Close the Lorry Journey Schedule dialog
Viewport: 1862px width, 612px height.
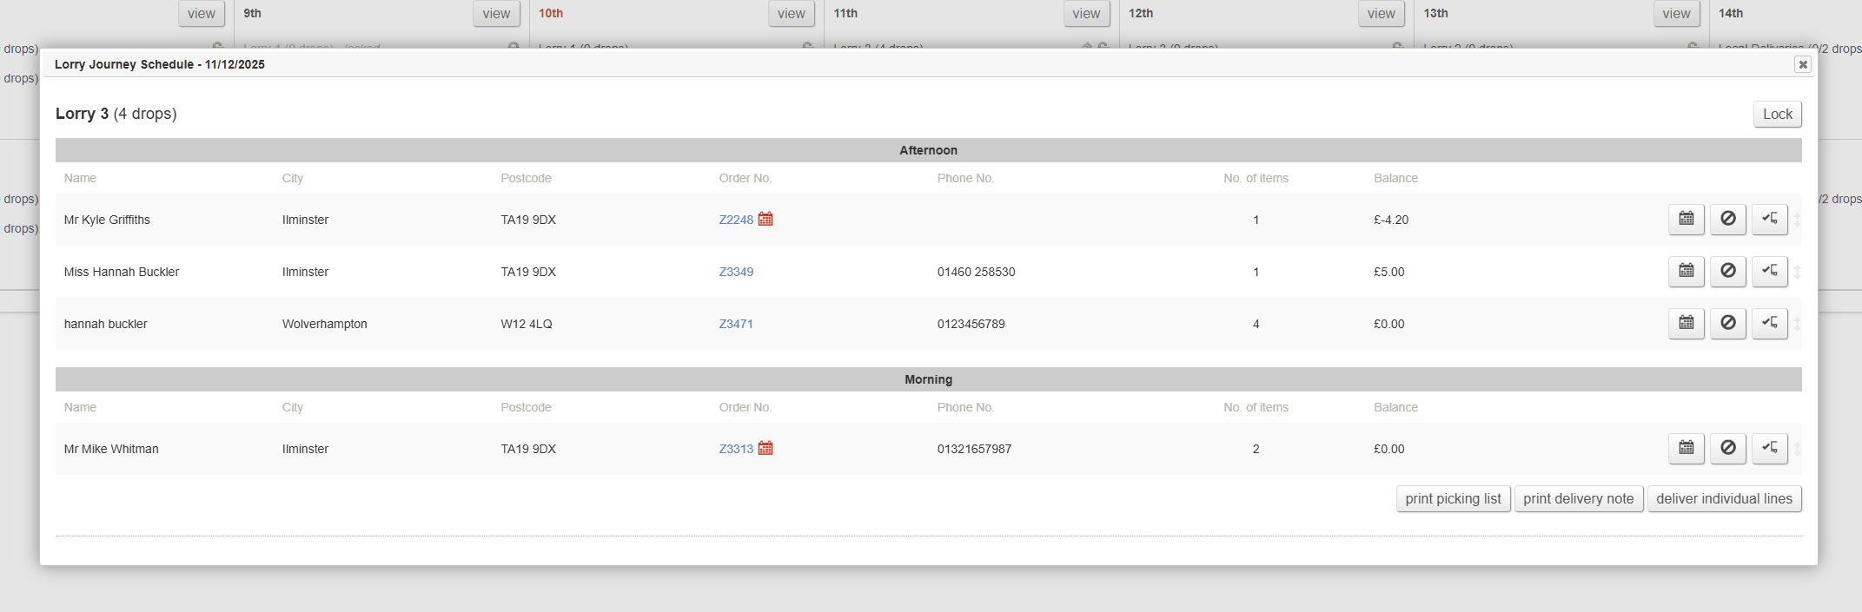click(x=1803, y=64)
